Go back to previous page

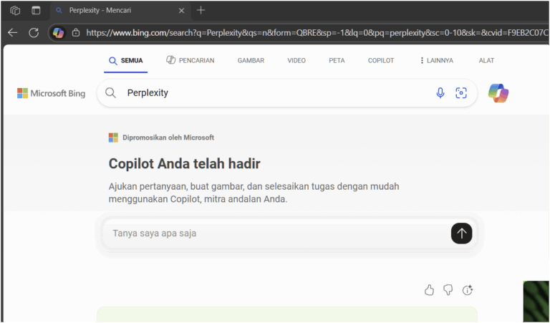(13, 33)
